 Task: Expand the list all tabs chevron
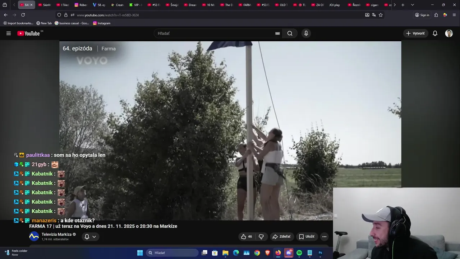(x=412, y=5)
